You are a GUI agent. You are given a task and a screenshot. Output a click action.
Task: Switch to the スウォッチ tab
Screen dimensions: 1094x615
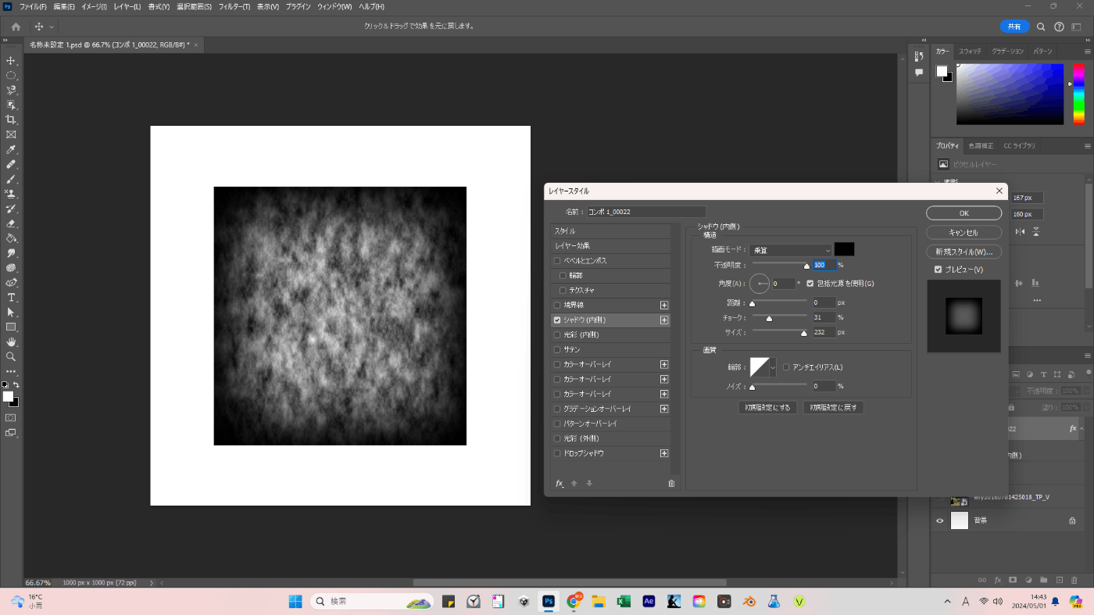pos(970,52)
